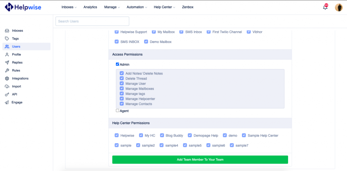Expand the Manage dropdown menu
This screenshot has width=347, height=171.
[112, 7]
